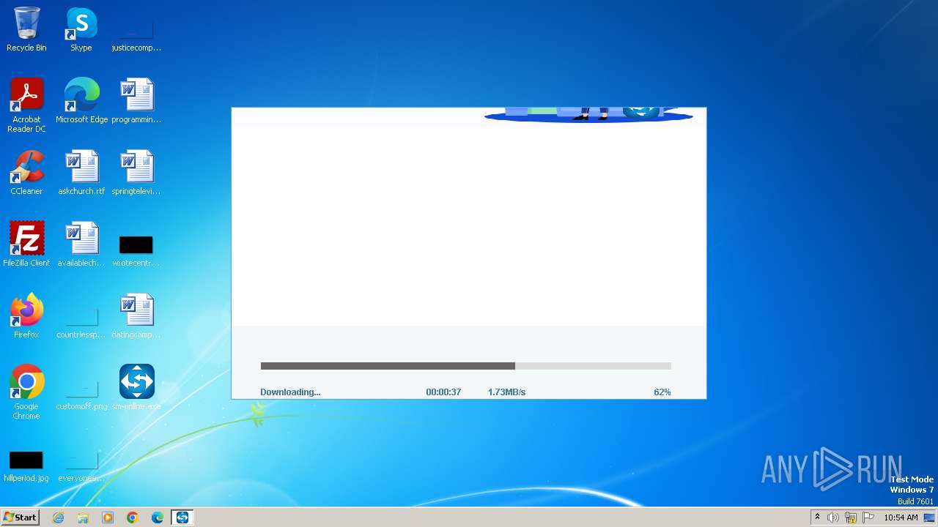Open FileZilla Client shortcut
This screenshot has height=527, width=938.
pos(26,244)
